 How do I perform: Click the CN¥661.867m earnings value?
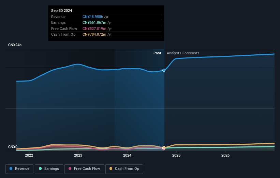pyautogui.click(x=94, y=22)
